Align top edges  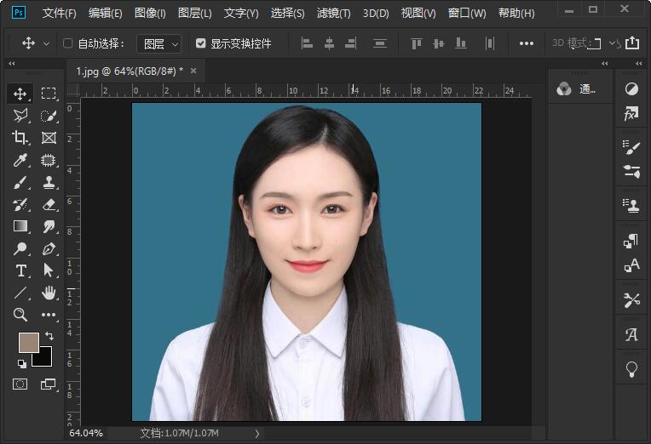coord(417,43)
